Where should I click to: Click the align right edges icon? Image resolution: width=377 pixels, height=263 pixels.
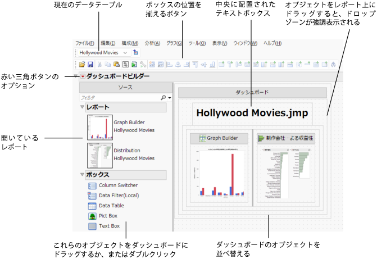click(x=187, y=64)
